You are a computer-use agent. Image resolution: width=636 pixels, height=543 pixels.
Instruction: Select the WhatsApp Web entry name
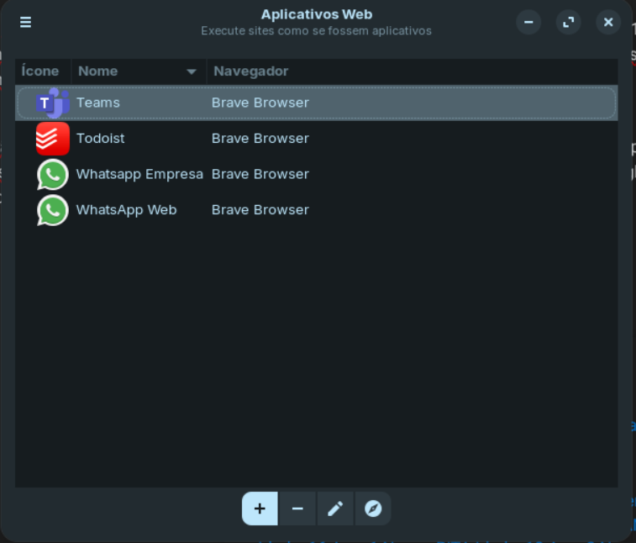point(126,210)
